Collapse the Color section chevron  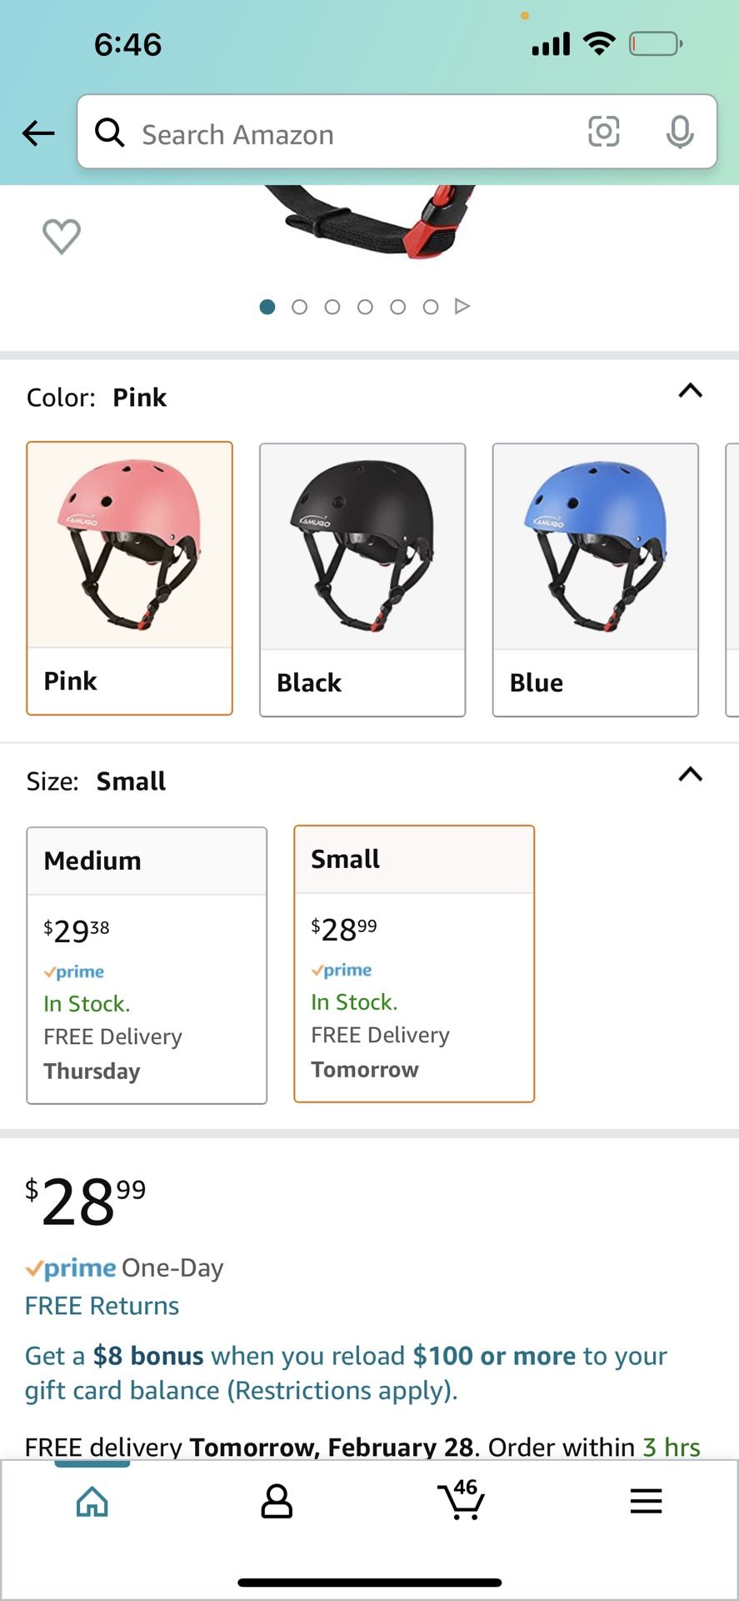[690, 390]
